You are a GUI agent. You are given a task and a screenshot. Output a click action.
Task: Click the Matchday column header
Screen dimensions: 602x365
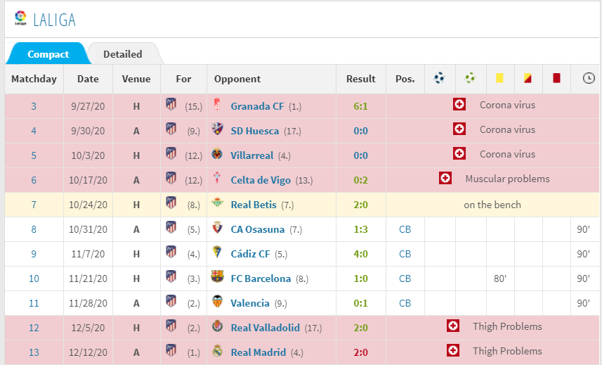coord(34,79)
